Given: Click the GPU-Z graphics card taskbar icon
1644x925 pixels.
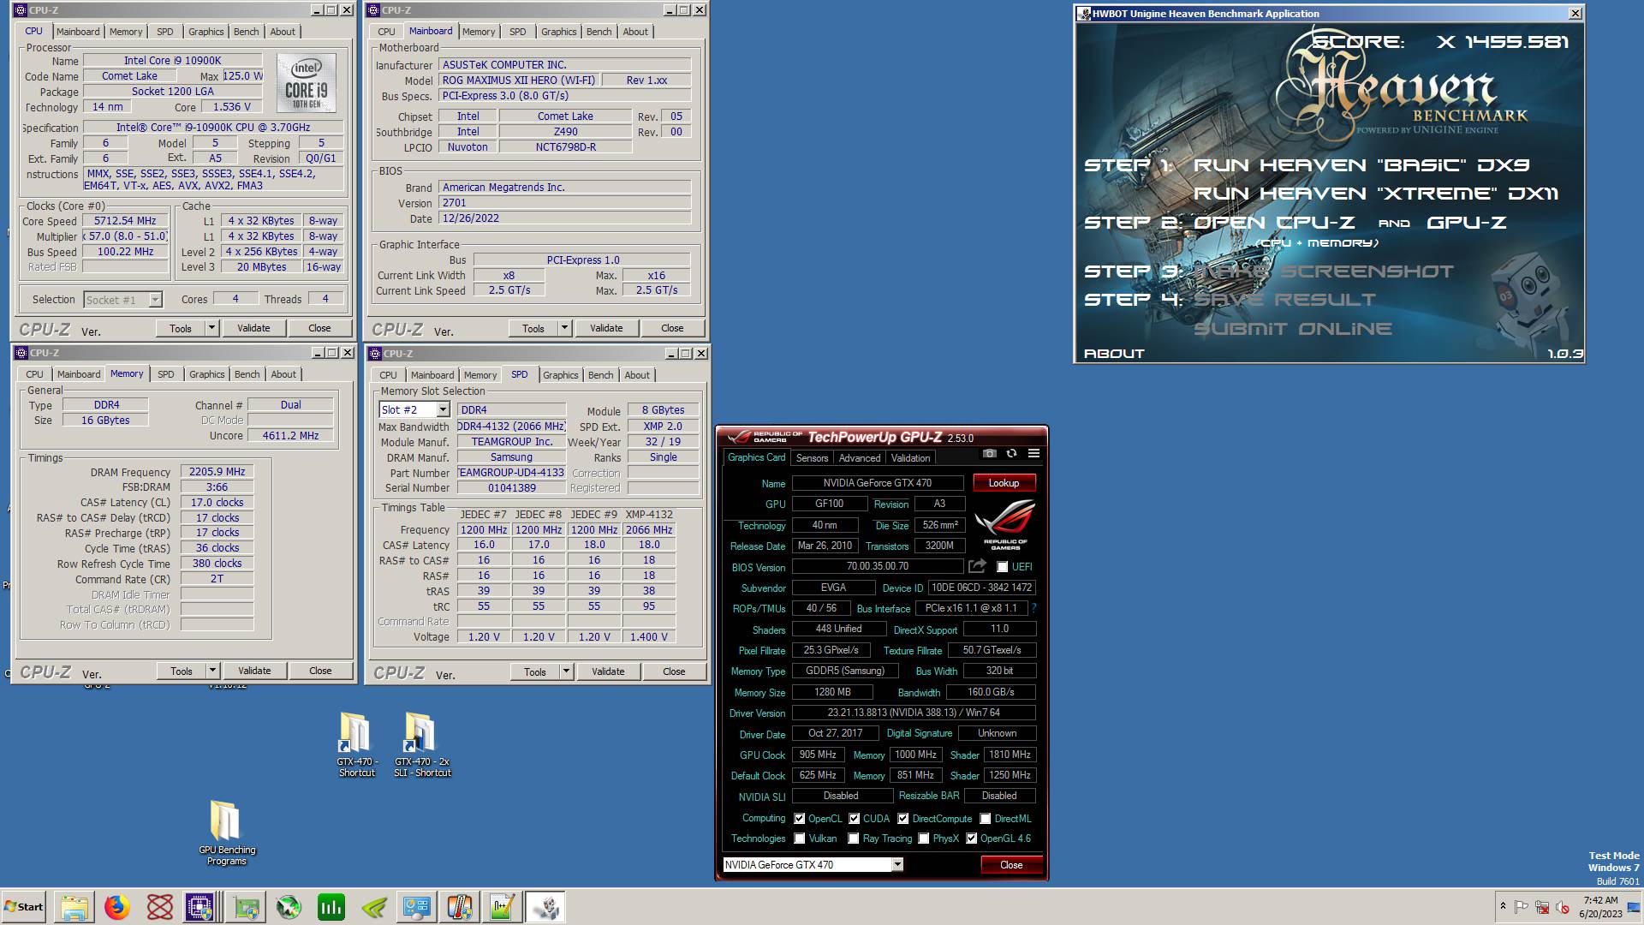Looking at the screenshot, I should (247, 907).
